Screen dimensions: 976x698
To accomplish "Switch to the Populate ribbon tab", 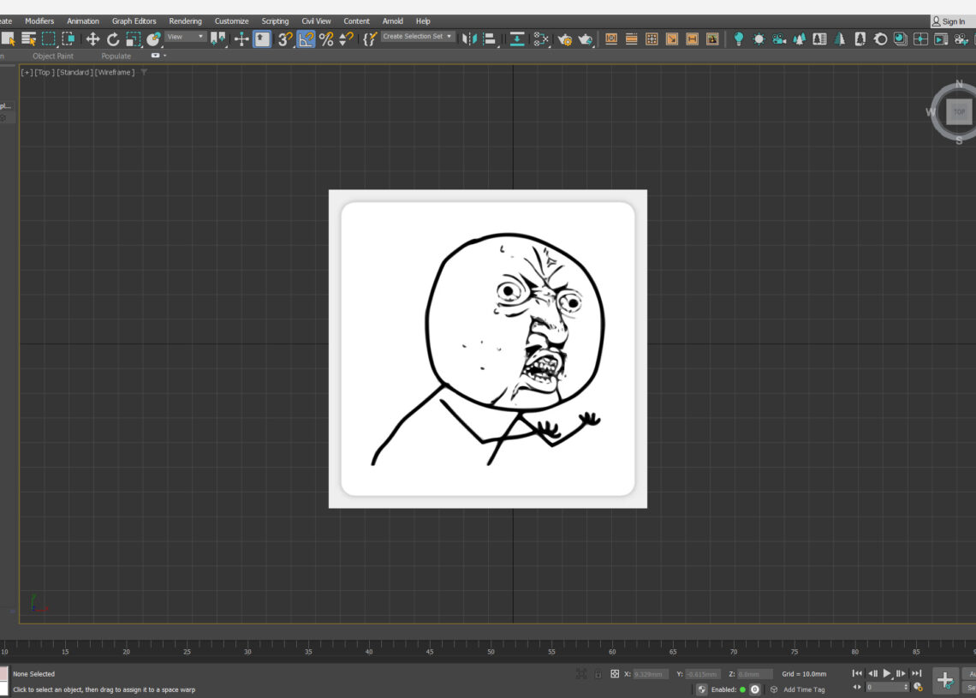I will click(116, 56).
